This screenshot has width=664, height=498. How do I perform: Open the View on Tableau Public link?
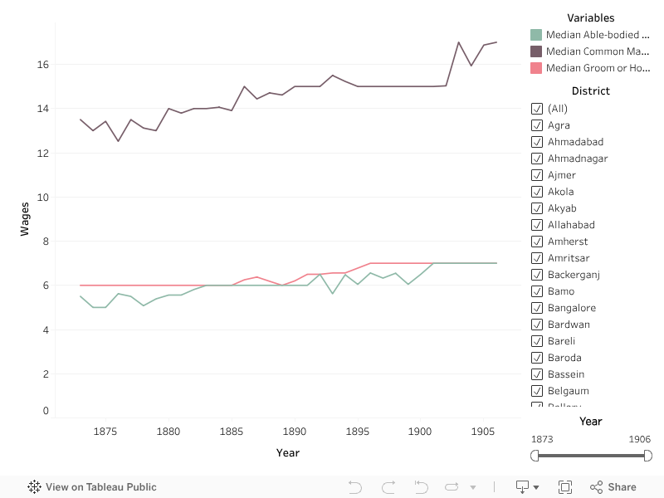coord(100,487)
